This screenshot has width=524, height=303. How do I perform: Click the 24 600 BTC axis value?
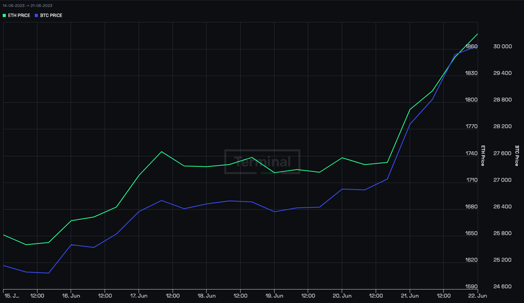(503, 286)
